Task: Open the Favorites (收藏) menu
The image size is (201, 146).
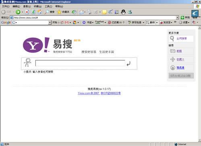Action: (x=37, y=6)
